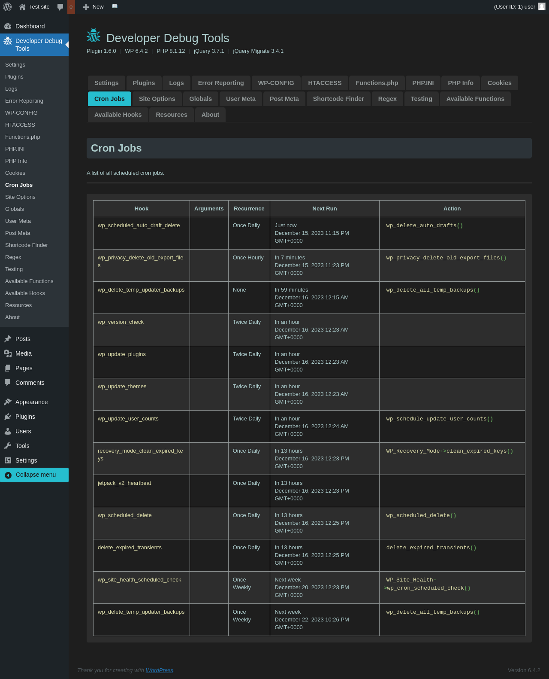
Task: Select Shortcode Finder in the sidebar submenu
Action: (27, 245)
